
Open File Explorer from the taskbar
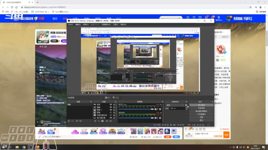[x=17, y=147]
